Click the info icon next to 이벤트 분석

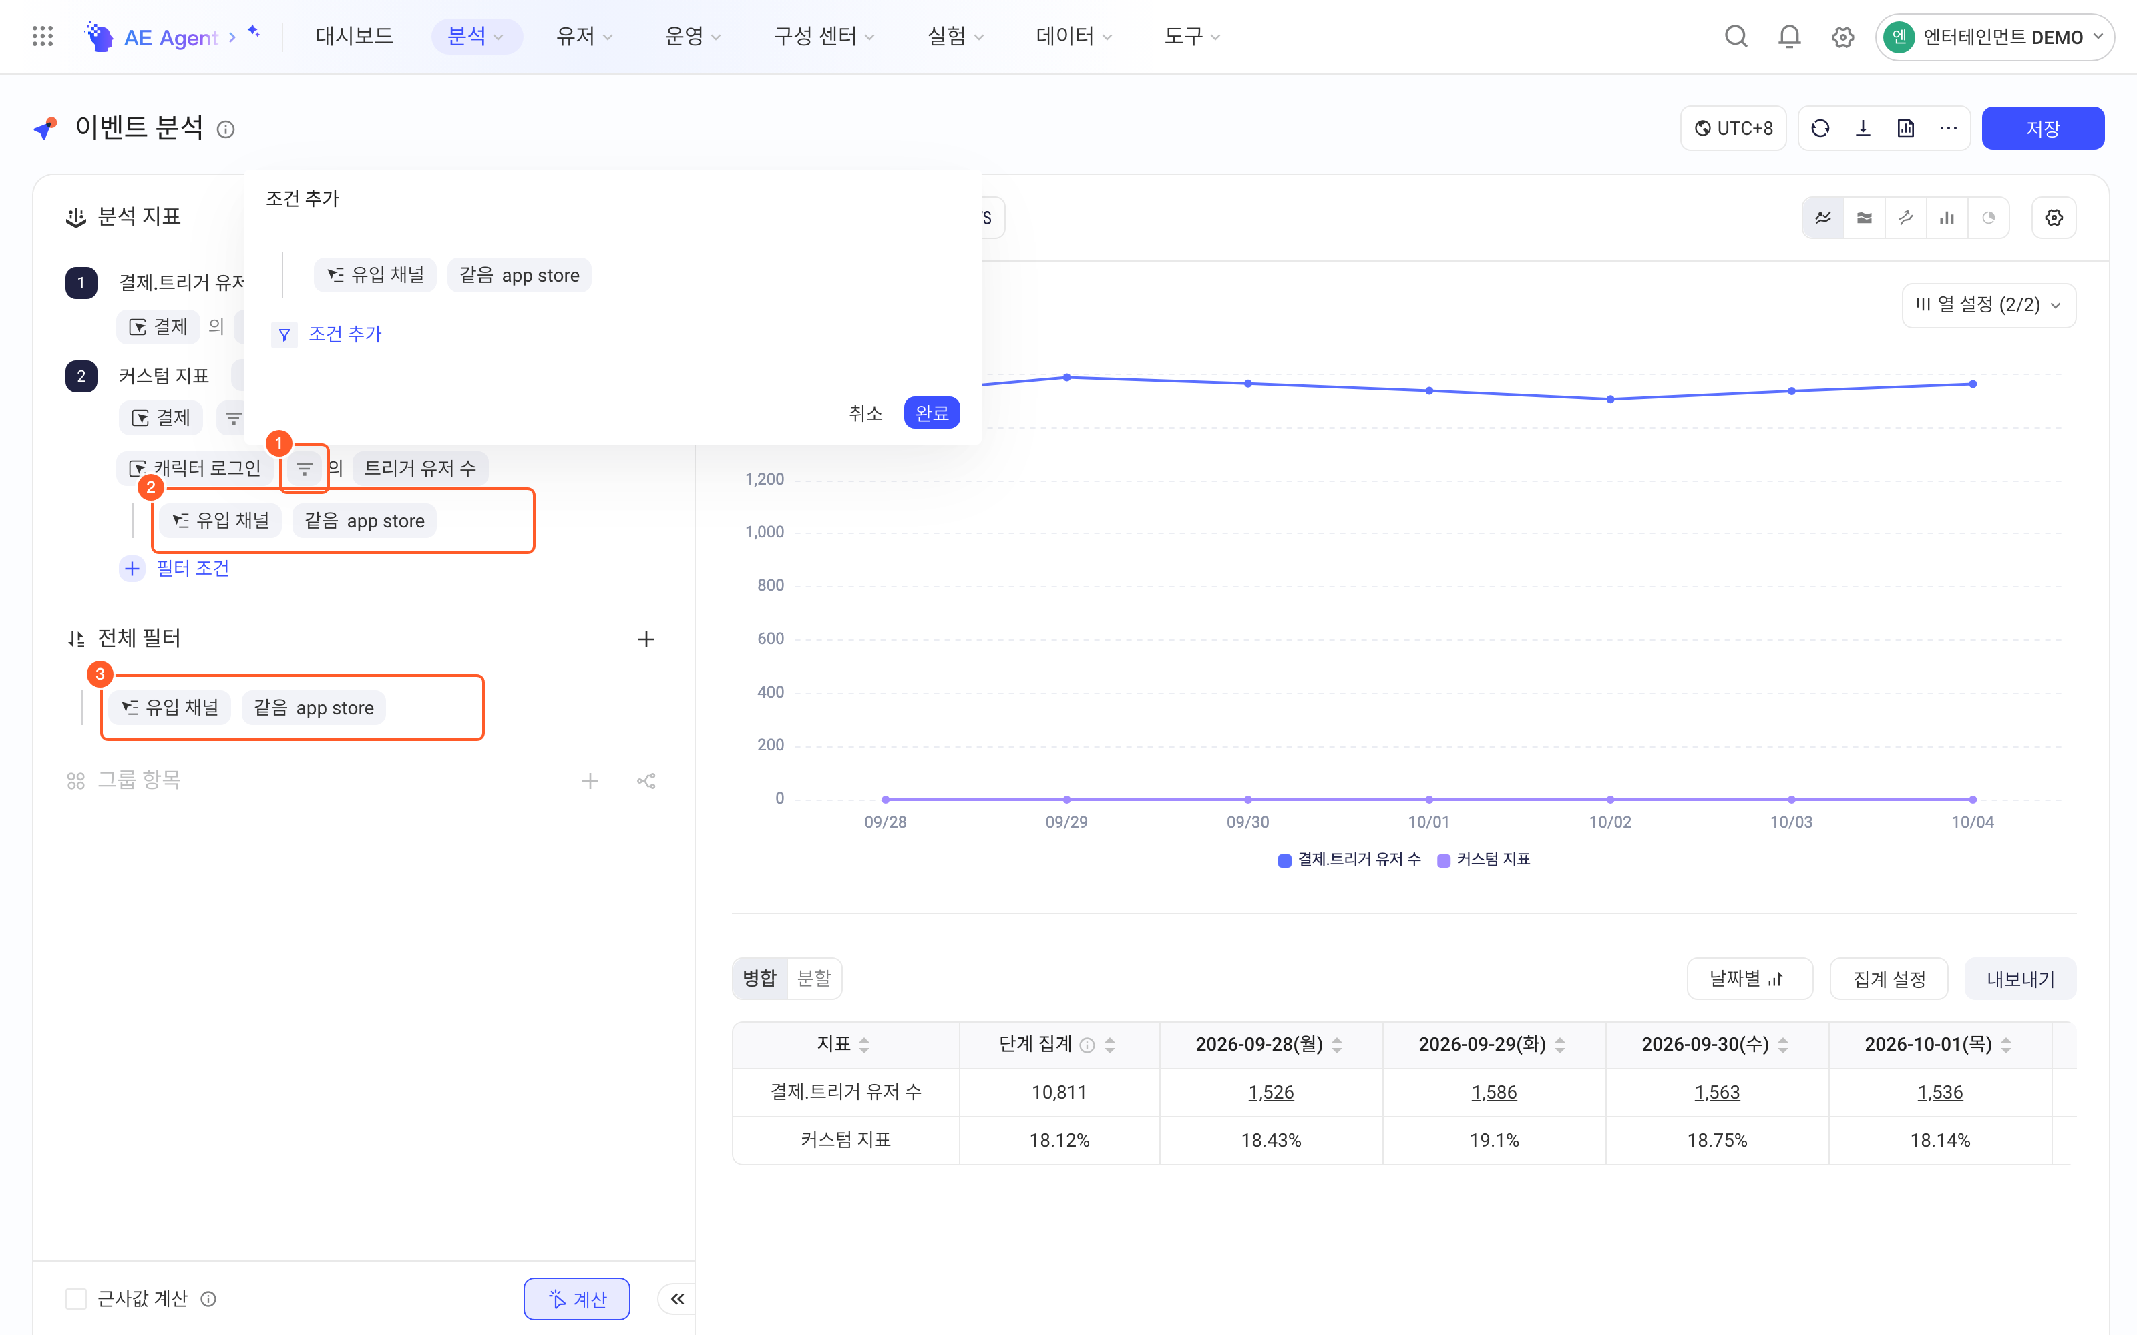[x=226, y=129]
